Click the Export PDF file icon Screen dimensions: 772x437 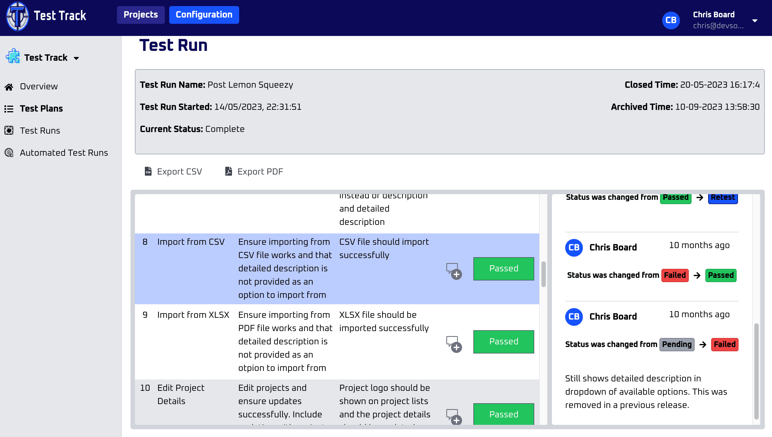229,171
